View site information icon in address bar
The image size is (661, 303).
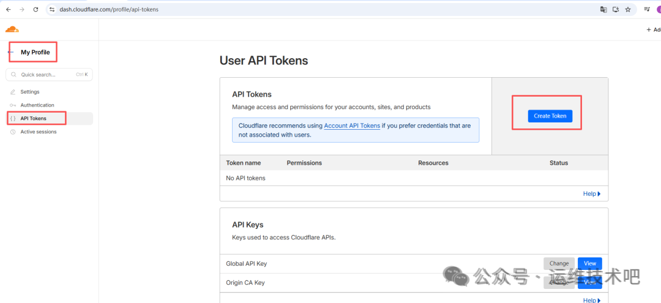pos(52,9)
